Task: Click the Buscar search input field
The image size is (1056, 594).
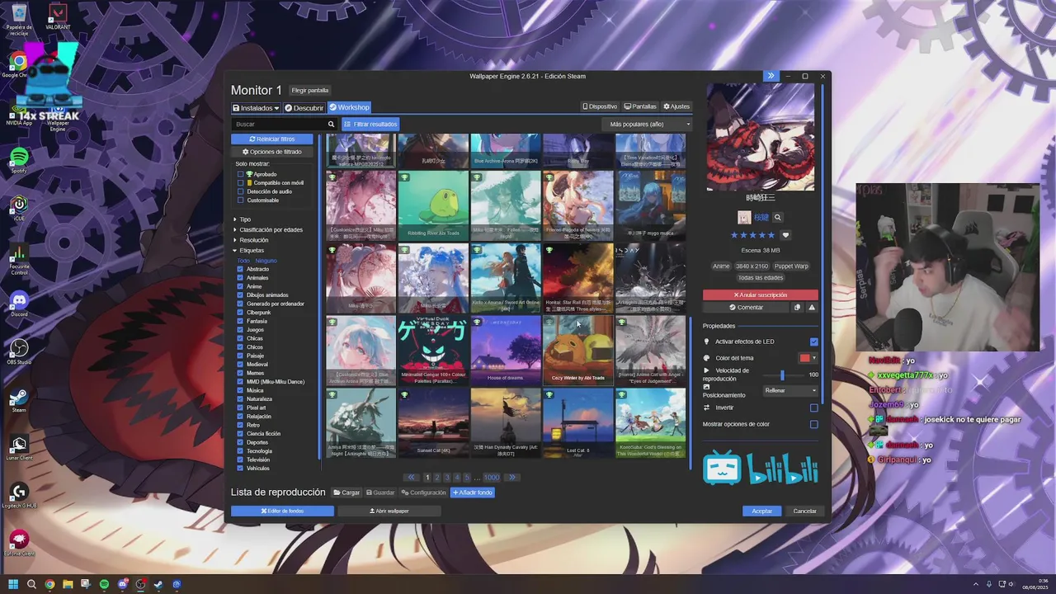Action: 279,125
